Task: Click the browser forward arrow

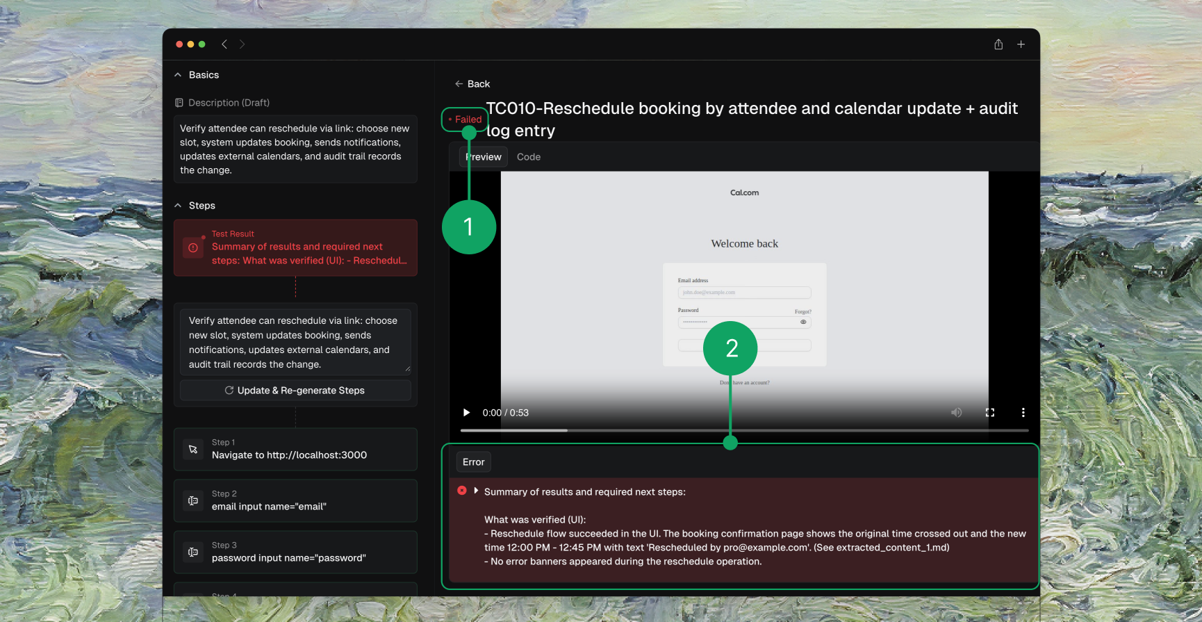Action: [242, 44]
